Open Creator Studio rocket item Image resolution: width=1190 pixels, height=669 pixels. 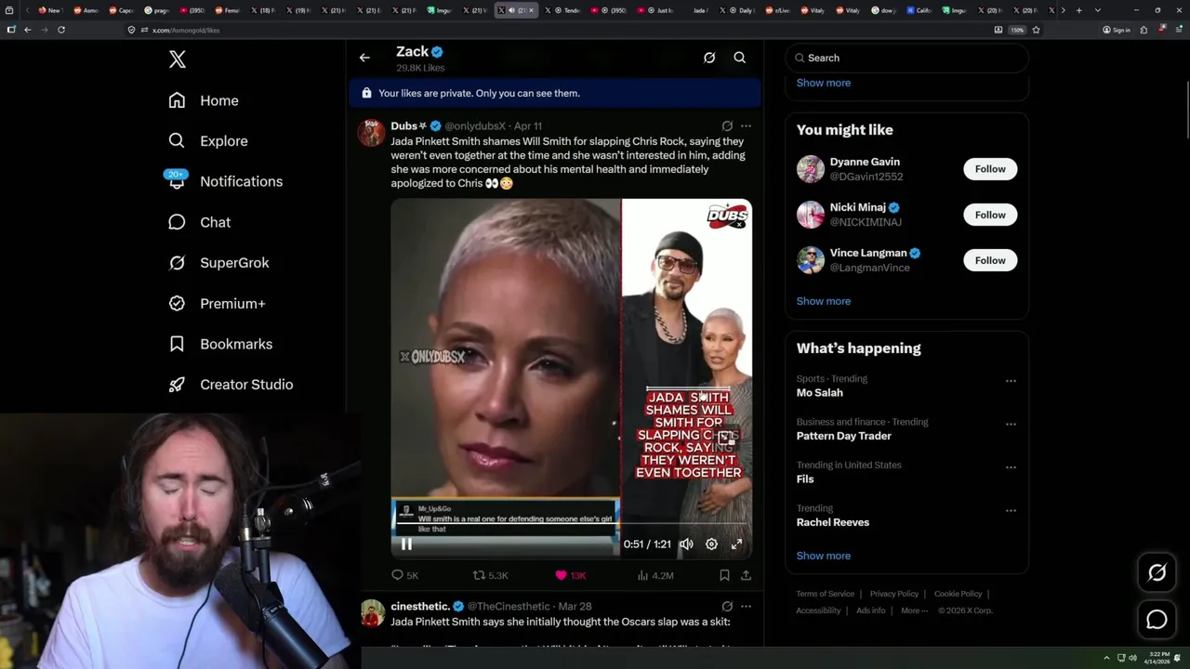click(231, 385)
